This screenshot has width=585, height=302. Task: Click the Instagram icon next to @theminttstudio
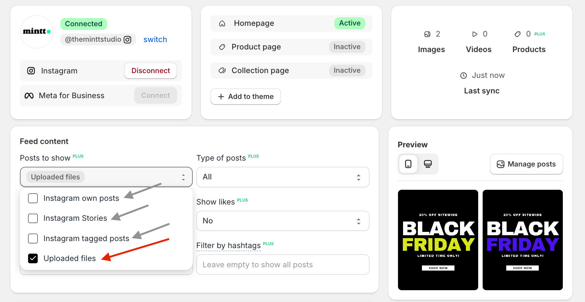127,40
